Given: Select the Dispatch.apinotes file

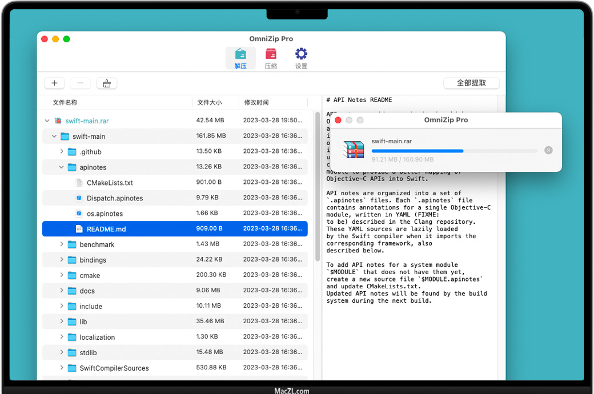Looking at the screenshot, I should (115, 198).
